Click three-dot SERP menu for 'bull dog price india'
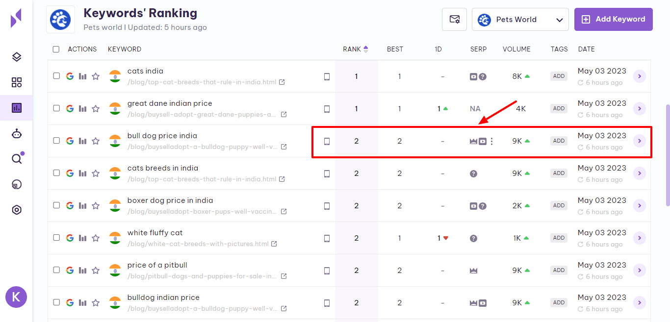The image size is (670, 322). (x=491, y=141)
